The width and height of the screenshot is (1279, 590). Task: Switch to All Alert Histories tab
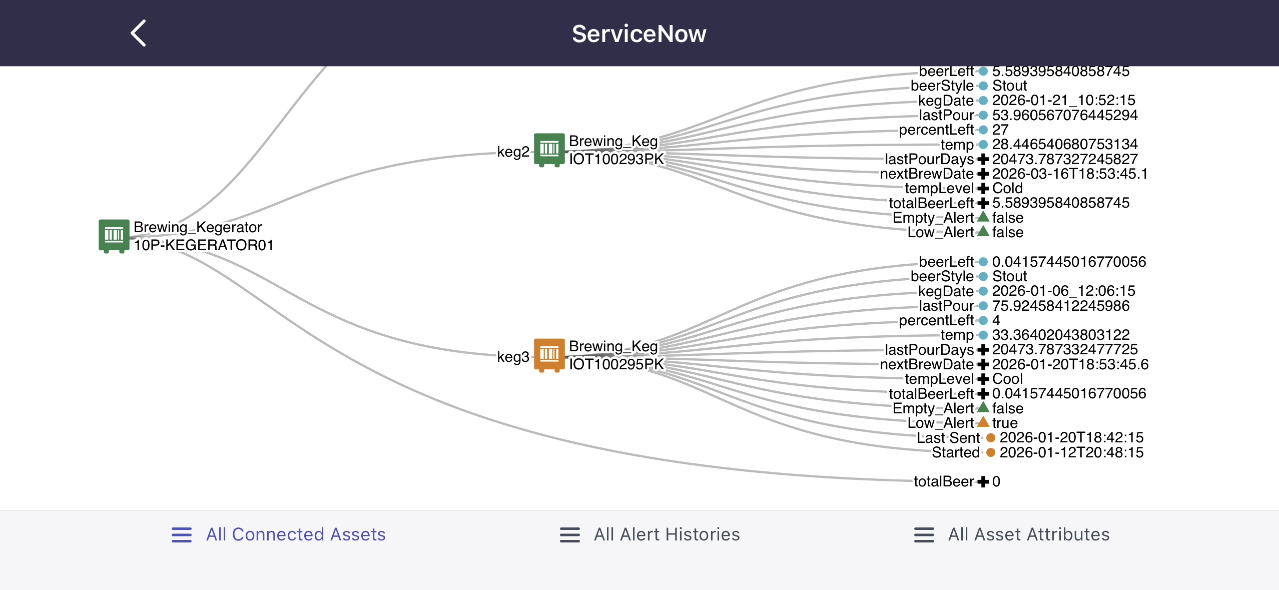(x=650, y=534)
